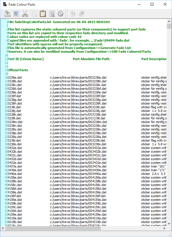Click the description 'sticker train "181"'
The width and height of the screenshot is (172, 237).
point(153,166)
